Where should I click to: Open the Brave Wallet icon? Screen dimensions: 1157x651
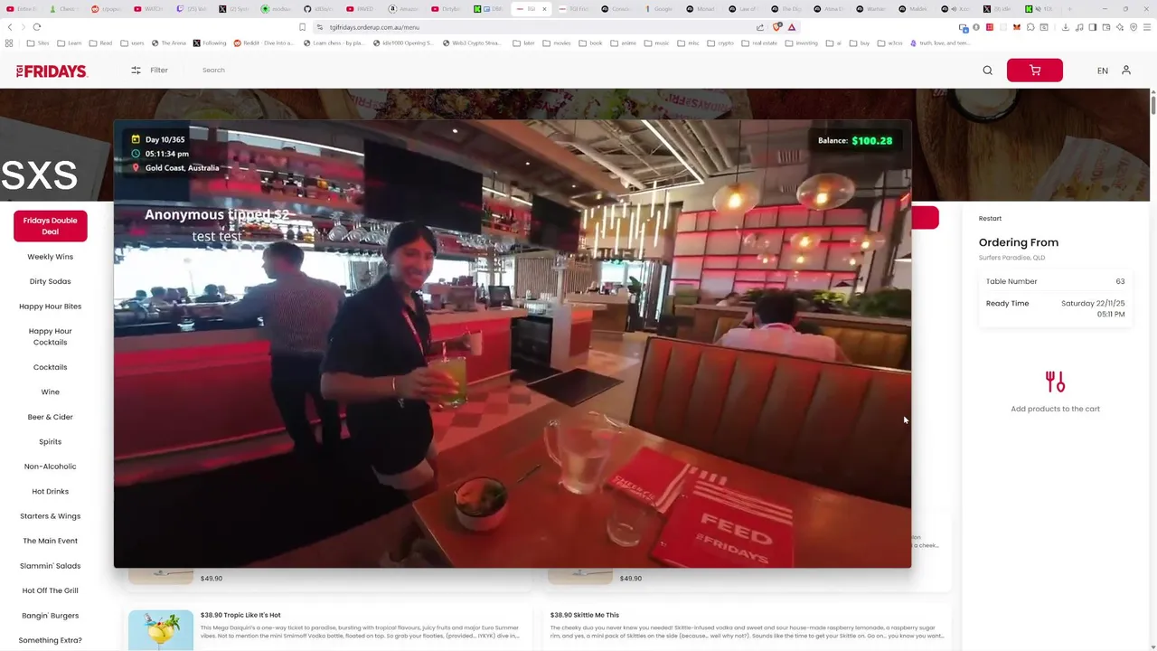coord(1106,27)
